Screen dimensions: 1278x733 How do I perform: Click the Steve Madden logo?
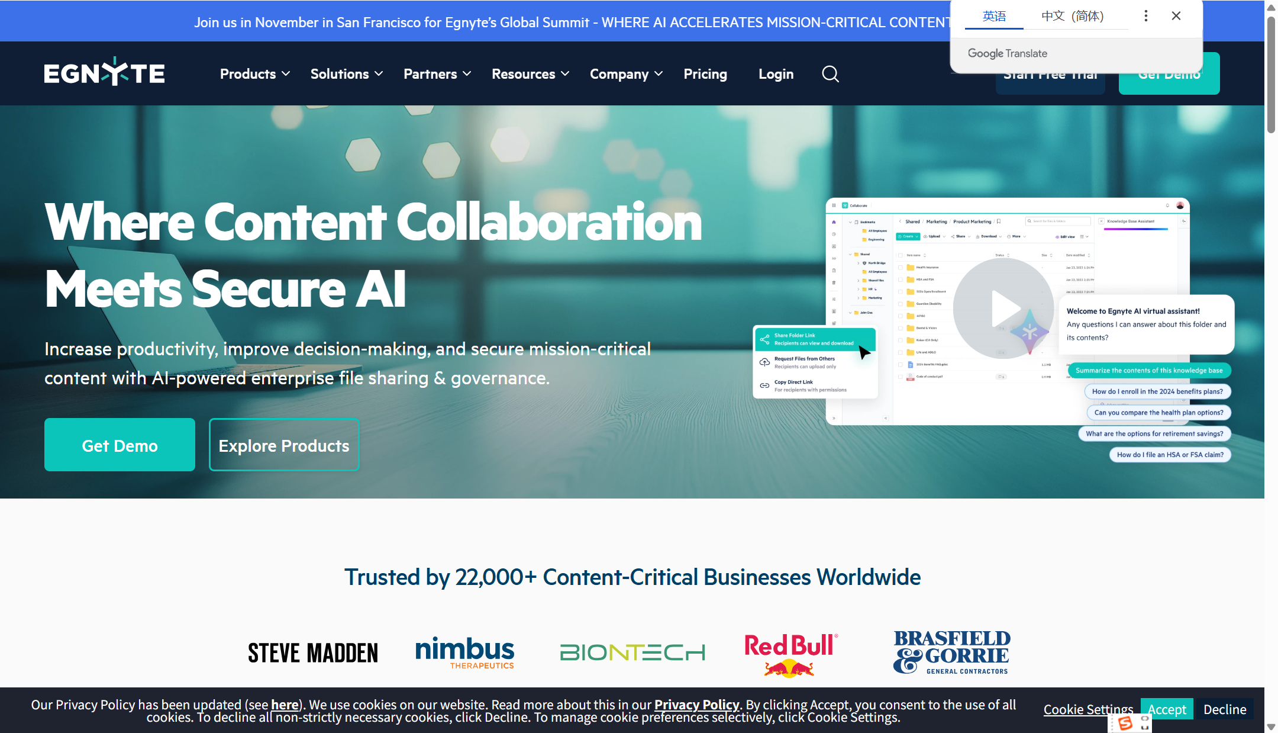312,653
